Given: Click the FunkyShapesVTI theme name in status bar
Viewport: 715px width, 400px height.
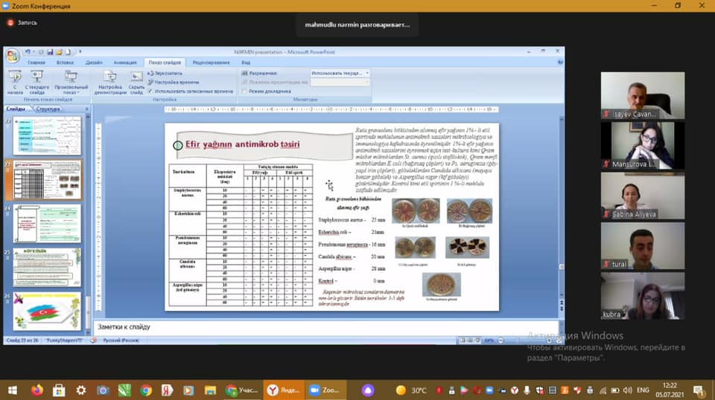Looking at the screenshot, I should (64, 341).
